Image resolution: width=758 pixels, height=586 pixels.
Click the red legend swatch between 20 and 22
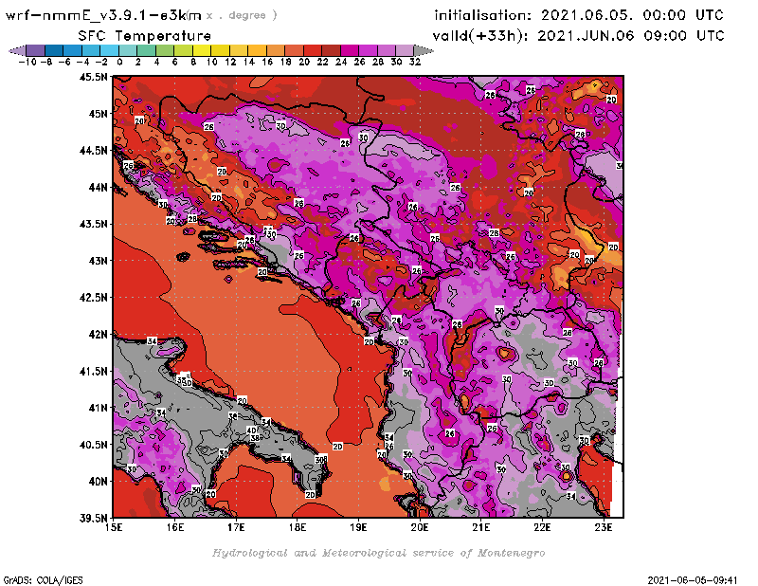[313, 51]
